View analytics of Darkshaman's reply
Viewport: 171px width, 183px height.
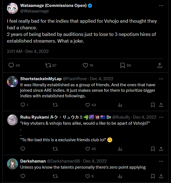(120, 176)
